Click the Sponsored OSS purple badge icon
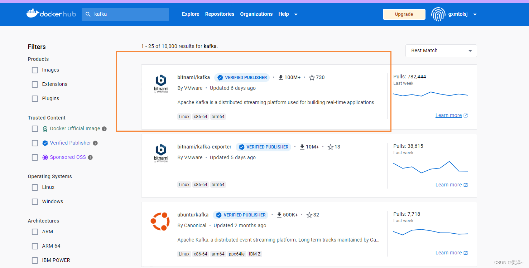 click(45, 157)
